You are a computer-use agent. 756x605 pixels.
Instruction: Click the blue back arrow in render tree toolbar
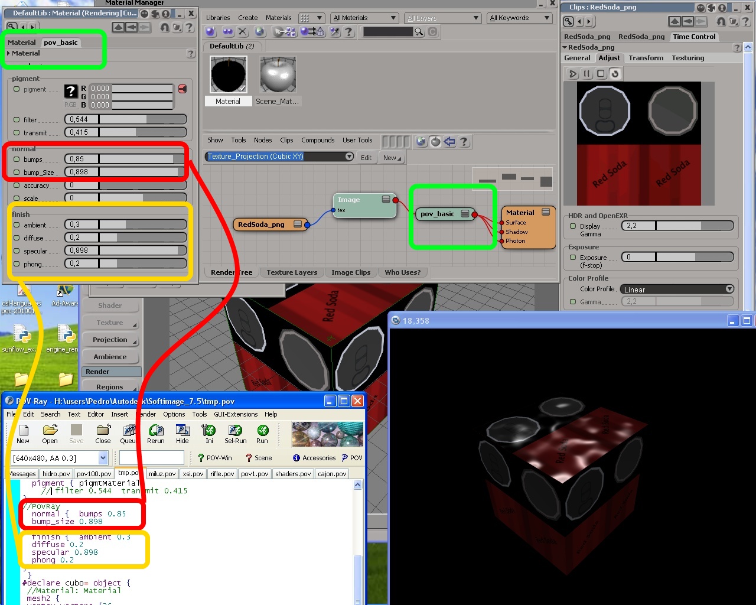pyautogui.click(x=449, y=142)
